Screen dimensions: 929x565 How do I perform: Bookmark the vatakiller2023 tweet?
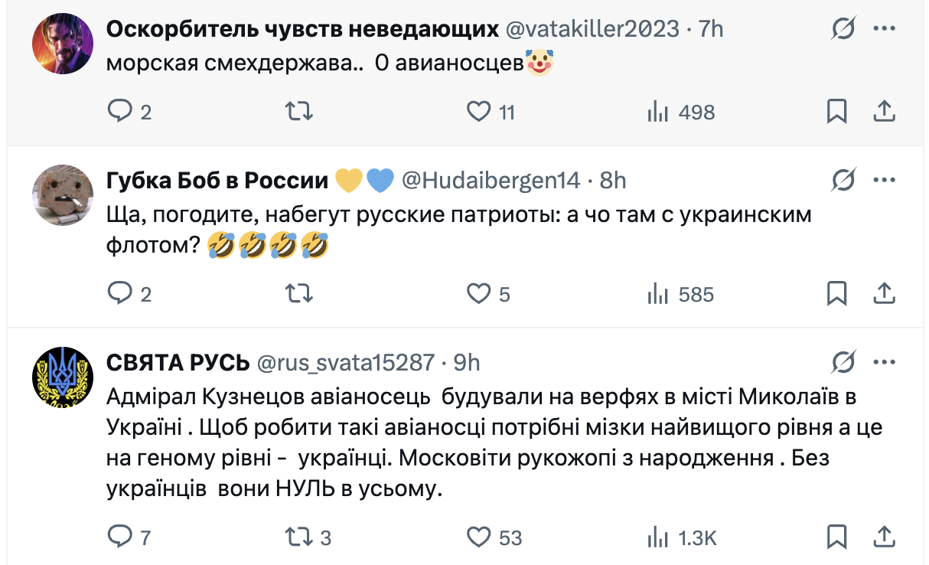(837, 112)
